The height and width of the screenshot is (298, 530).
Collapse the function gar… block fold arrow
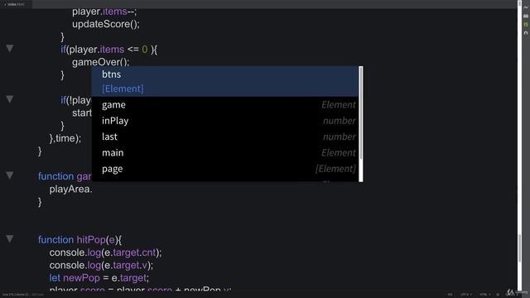coord(10,175)
